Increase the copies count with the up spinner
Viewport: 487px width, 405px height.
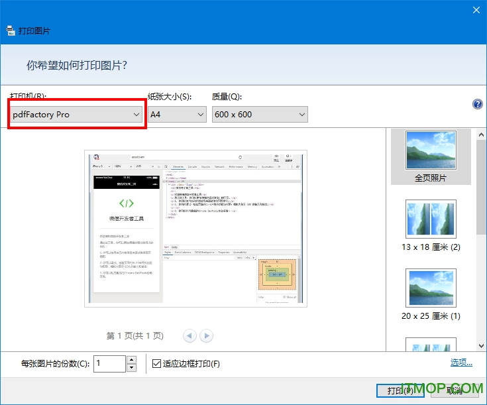(x=131, y=359)
